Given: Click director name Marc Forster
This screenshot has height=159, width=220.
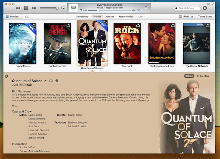Looking at the screenshot, I should tap(75, 115).
